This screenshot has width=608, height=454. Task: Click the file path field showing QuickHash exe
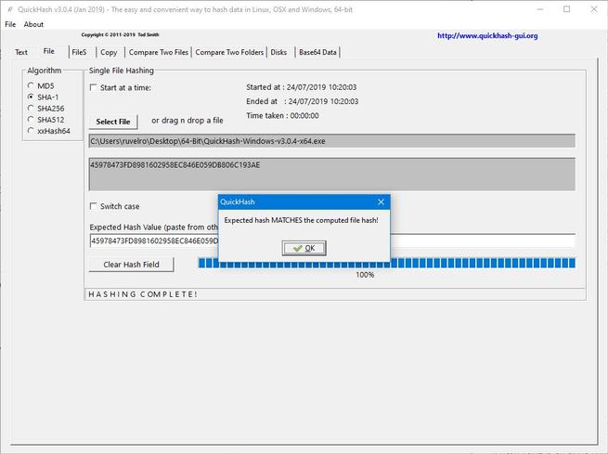click(332, 141)
